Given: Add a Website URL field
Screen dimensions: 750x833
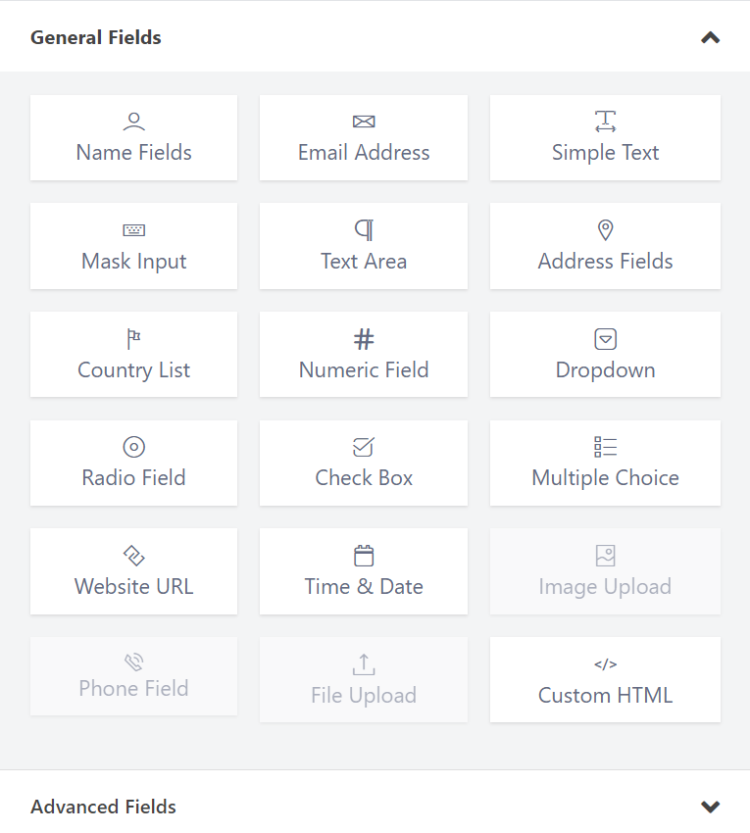Looking at the screenshot, I should pos(133,571).
